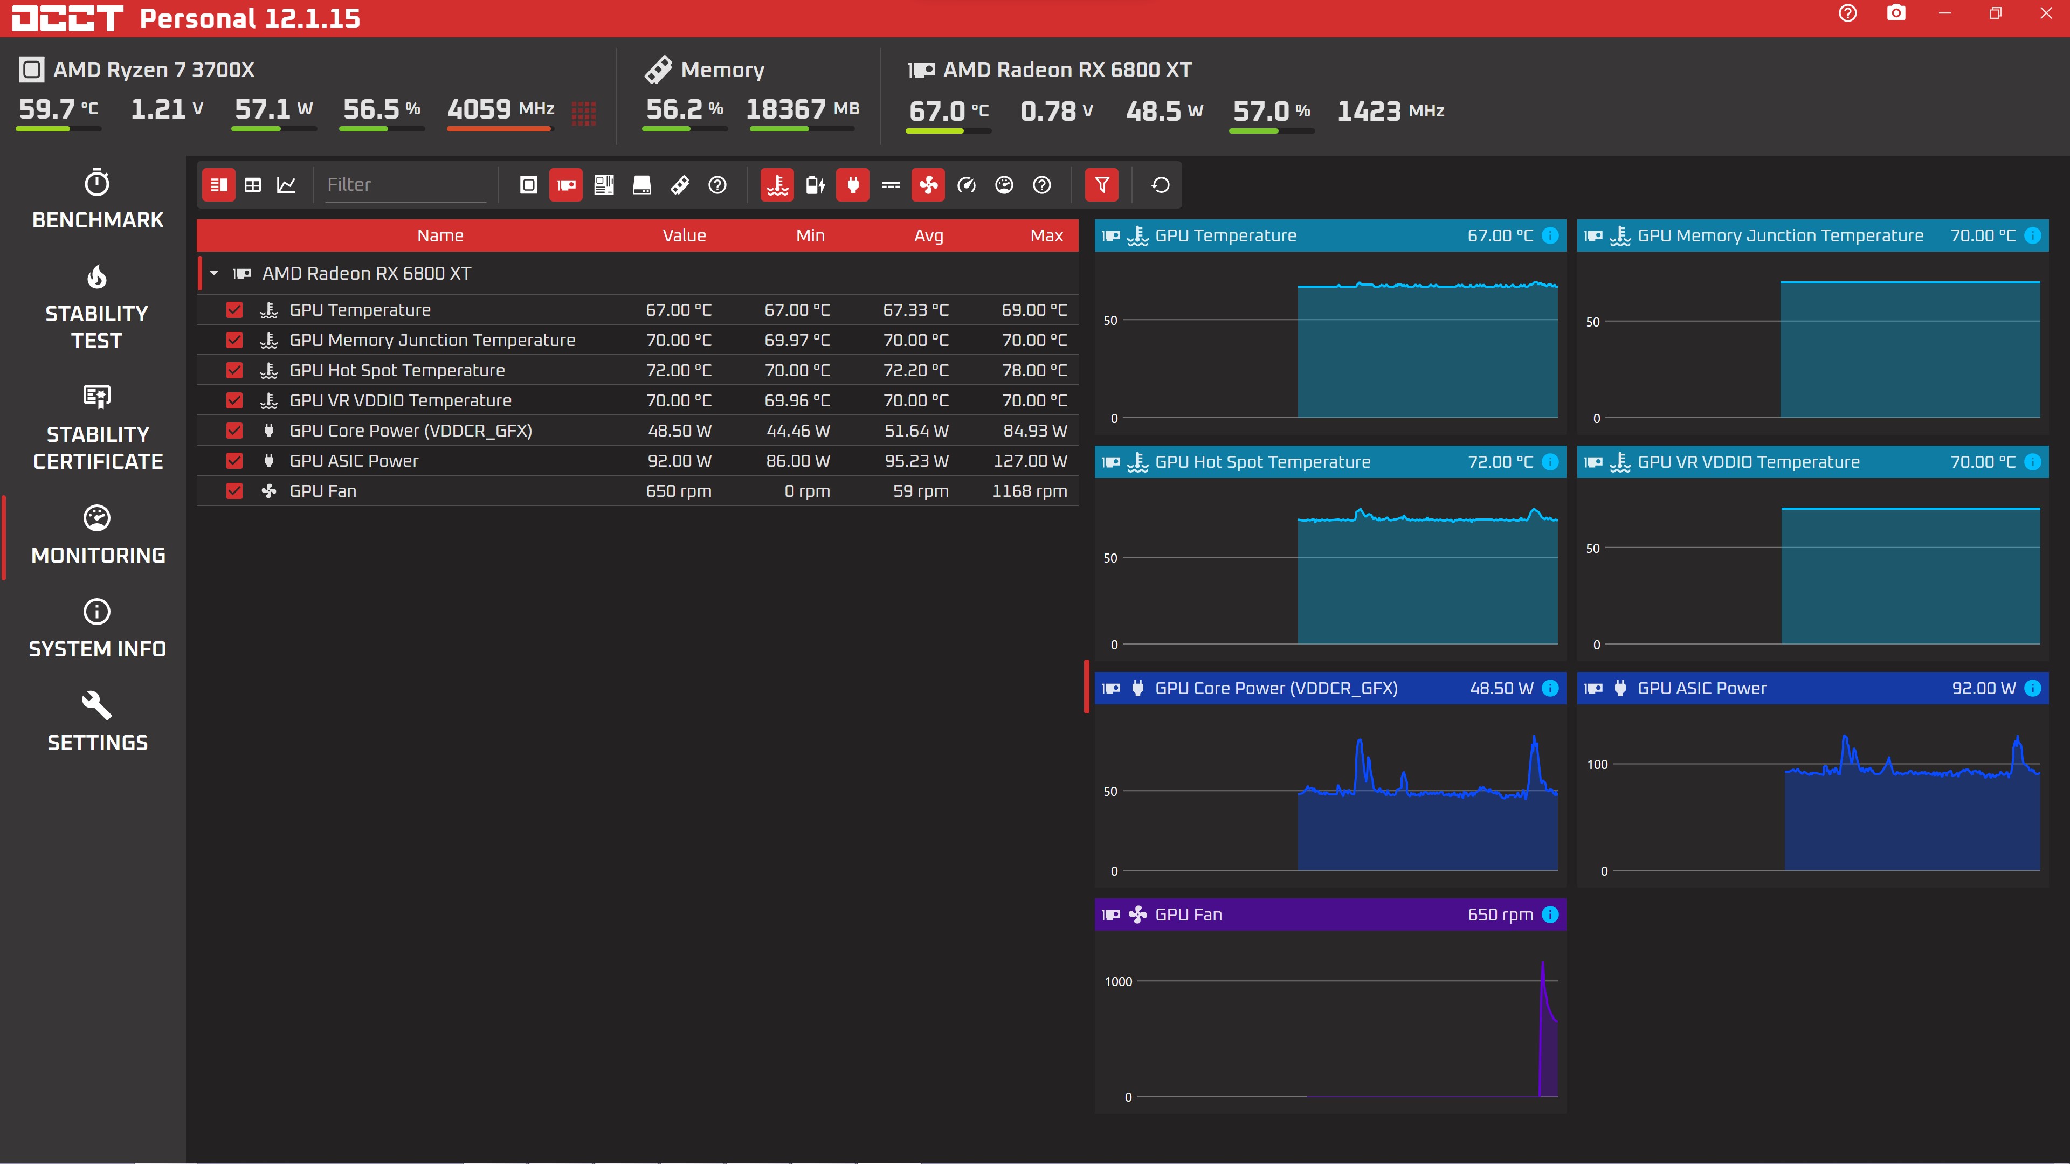The width and height of the screenshot is (2070, 1164).
Task: Open info for GPU ASIC Power graph
Action: (x=2032, y=689)
